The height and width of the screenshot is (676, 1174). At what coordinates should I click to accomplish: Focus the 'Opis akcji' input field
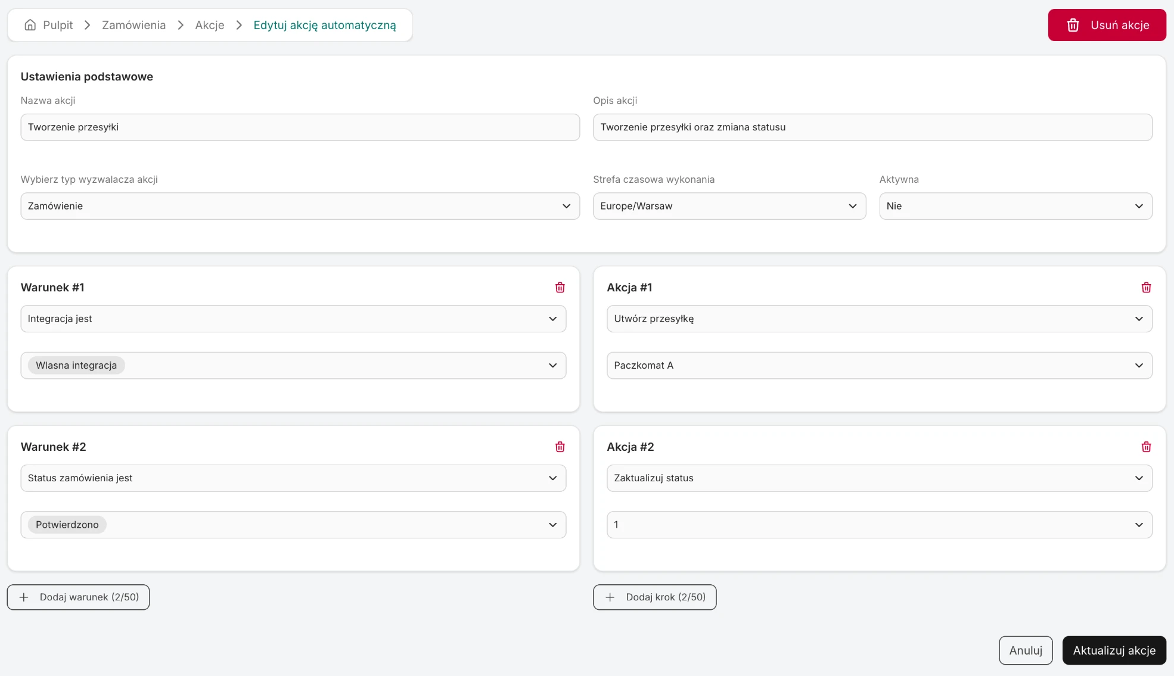(x=872, y=127)
